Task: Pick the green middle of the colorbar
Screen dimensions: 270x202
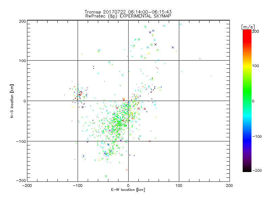Action: [x=247, y=101]
